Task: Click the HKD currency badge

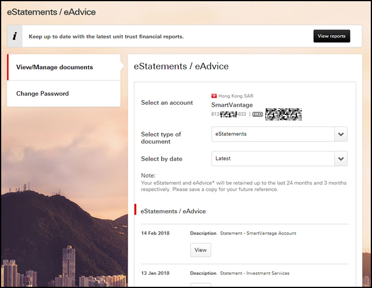Action: 257,114
